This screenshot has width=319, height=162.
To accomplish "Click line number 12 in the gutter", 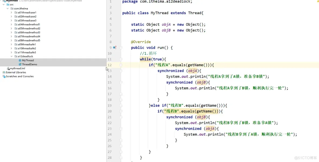I will click(110, 65).
